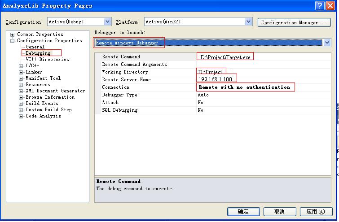Select the Debugging tree item

[38, 53]
